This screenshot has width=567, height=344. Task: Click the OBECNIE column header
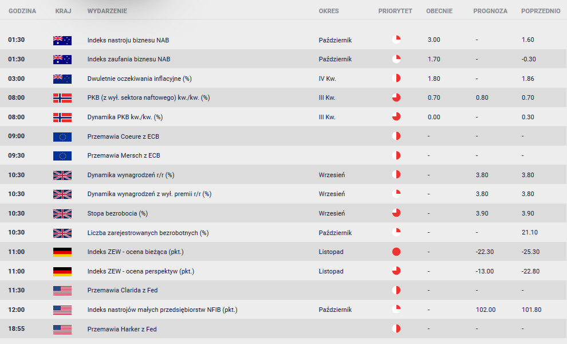[x=439, y=11]
